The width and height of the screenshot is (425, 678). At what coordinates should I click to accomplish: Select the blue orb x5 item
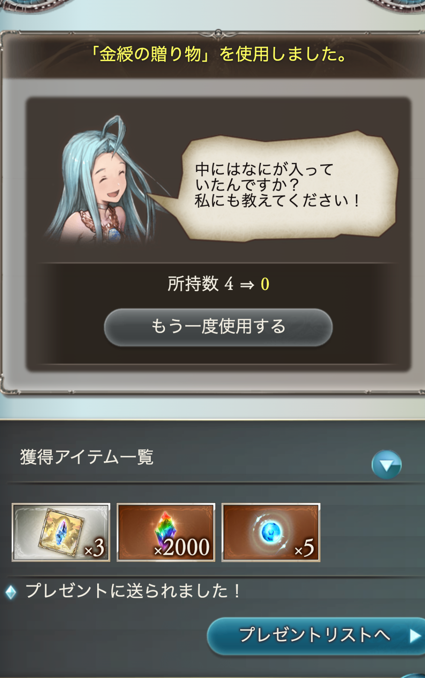271,532
